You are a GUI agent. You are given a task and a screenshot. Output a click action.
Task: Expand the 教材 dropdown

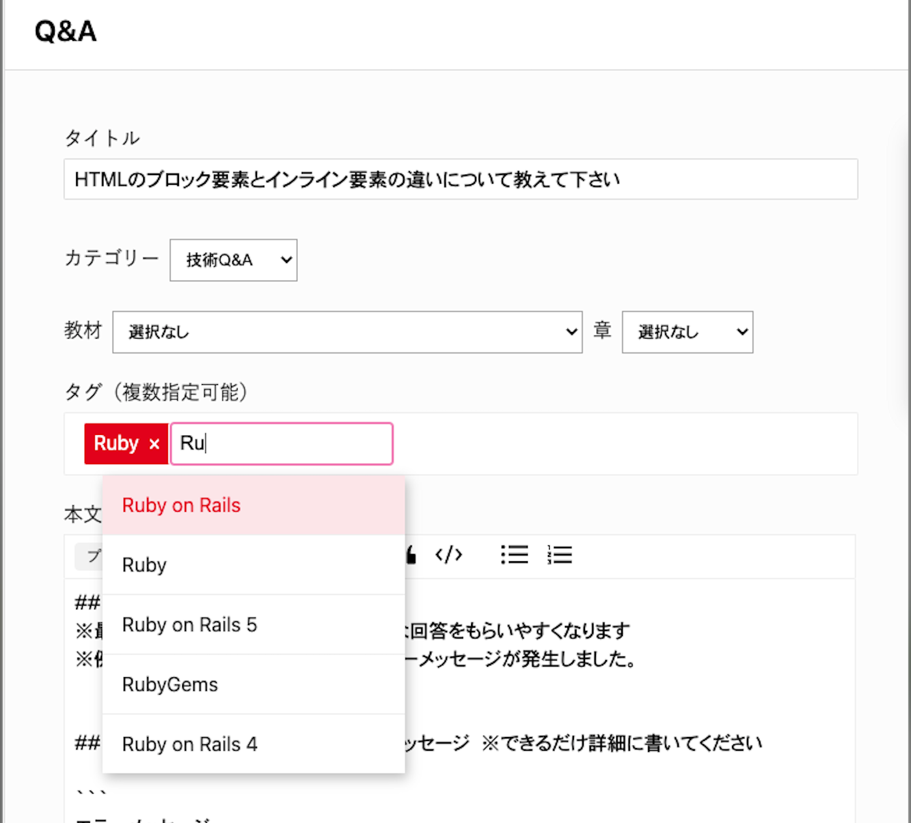pyautogui.click(x=347, y=332)
